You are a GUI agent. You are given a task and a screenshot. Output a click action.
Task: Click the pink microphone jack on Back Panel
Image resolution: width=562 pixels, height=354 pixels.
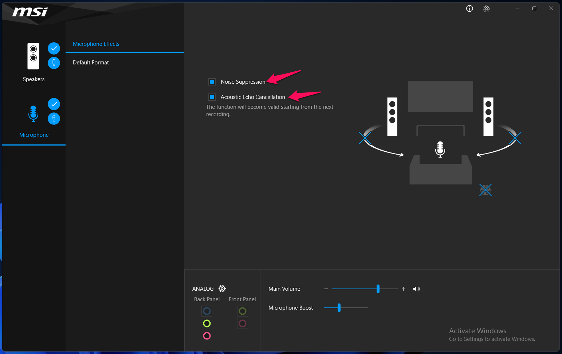click(x=207, y=335)
